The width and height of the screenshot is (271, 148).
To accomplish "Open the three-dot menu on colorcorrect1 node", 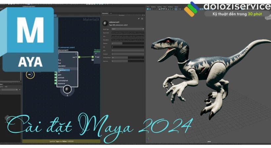I will 76,54.
